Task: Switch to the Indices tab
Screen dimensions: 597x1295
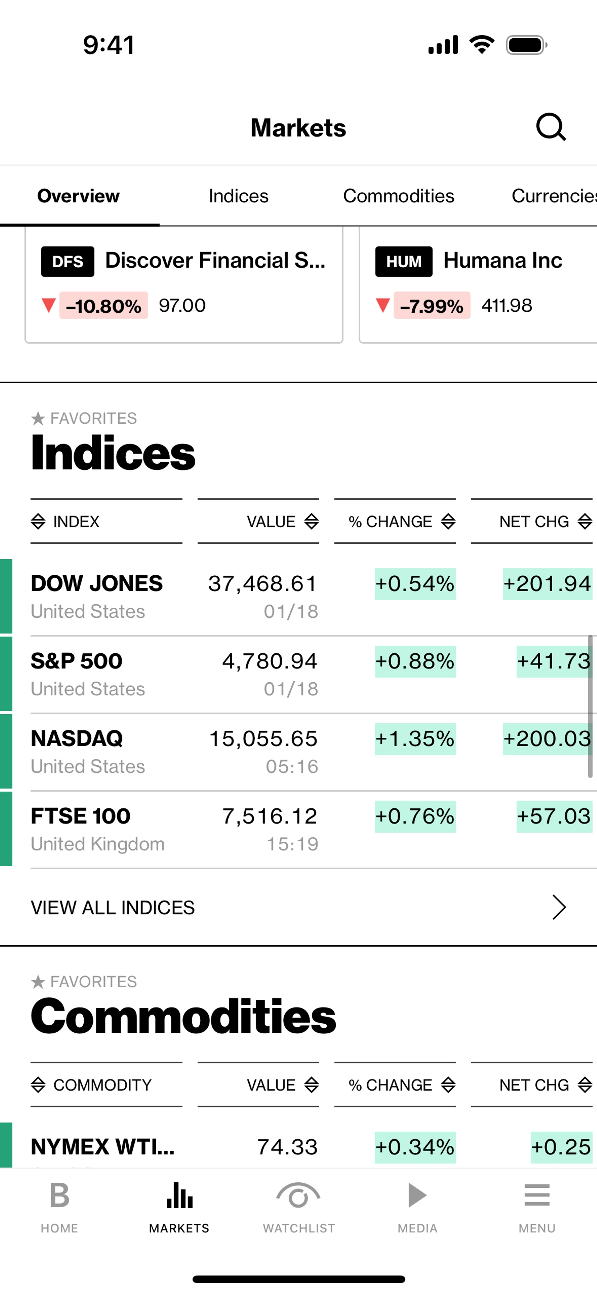Action: [x=239, y=196]
